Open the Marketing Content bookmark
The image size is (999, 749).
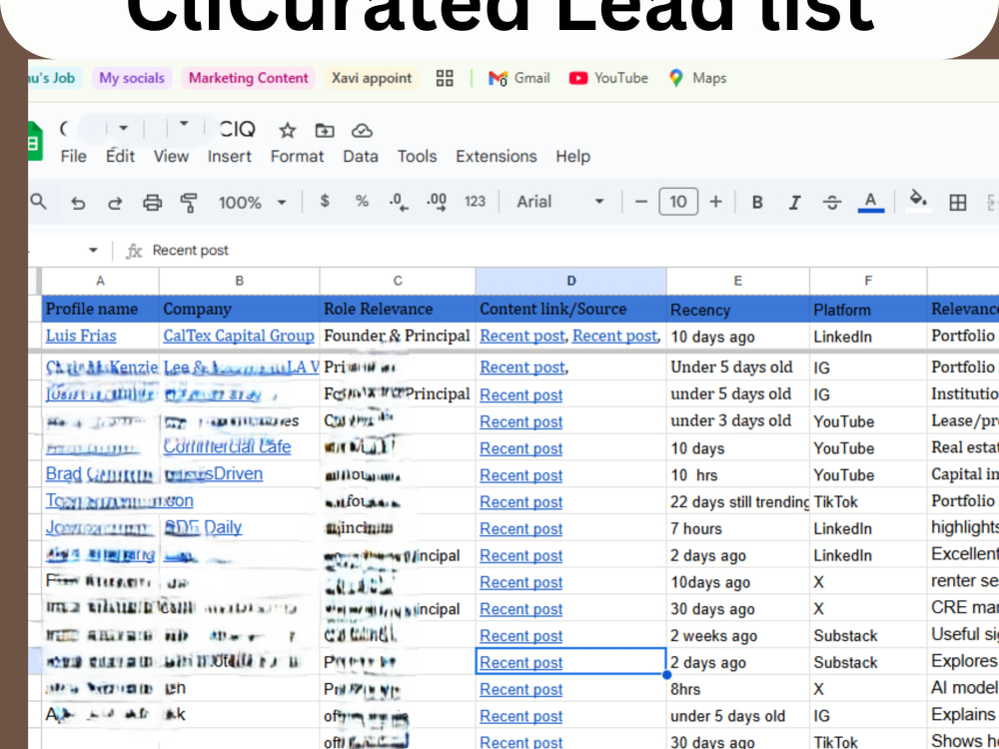pos(248,78)
